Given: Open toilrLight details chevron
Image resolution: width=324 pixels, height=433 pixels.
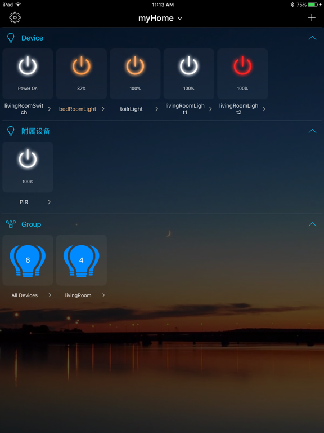Looking at the screenshot, I should point(157,109).
